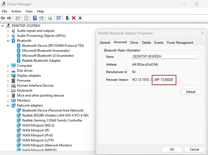The height and width of the screenshot is (155, 208).
Task: Select WAN Miniport (L2TP)
Action: (x=38, y=140)
